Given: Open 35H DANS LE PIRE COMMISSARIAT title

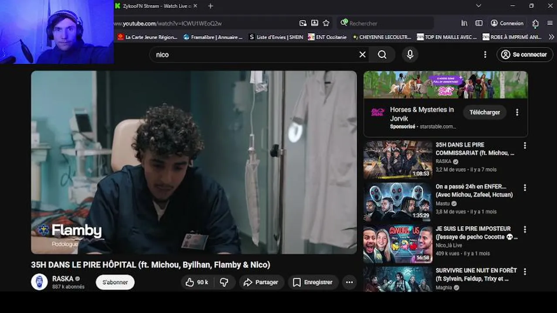Looking at the screenshot, I should tap(475, 149).
